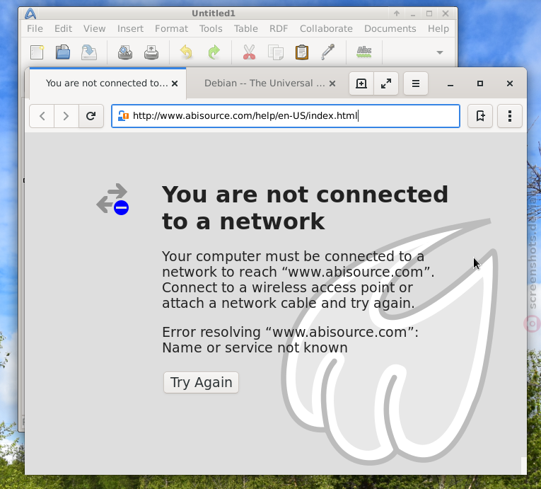541x489 pixels.
Task: Click the Untitled1 title bar text
Action: pyautogui.click(x=214, y=13)
